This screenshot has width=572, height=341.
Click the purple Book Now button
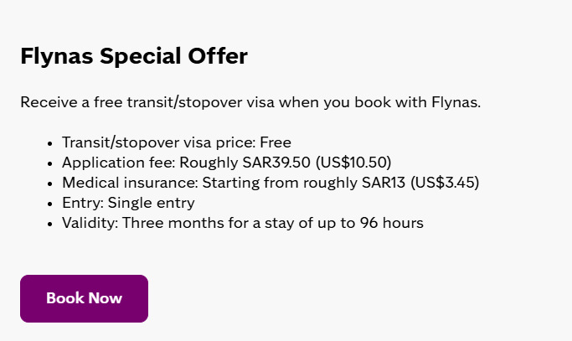pos(84,298)
